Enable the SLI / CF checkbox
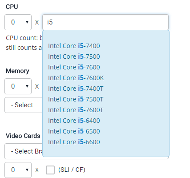This screenshot has width=190, height=178. coord(50,170)
